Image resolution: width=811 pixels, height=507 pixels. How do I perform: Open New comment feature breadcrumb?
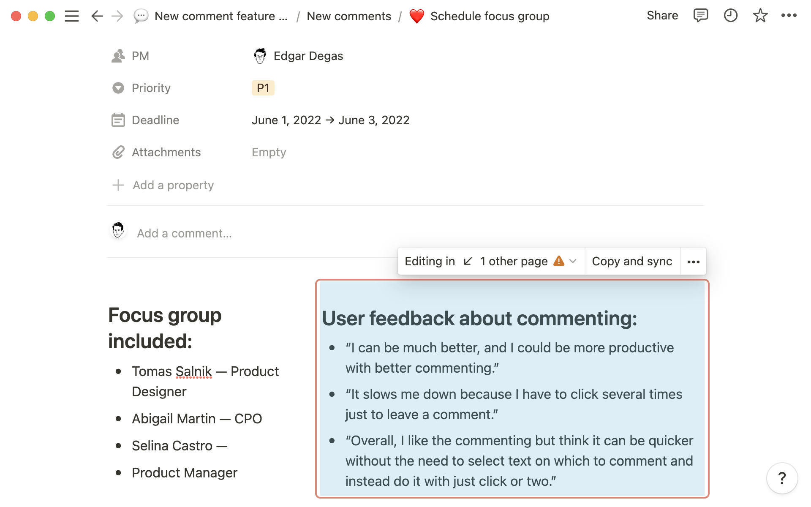pos(220,16)
